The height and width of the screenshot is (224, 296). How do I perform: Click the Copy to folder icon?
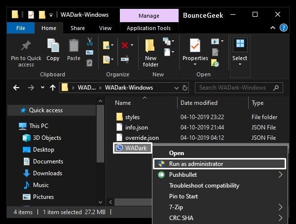pos(106,60)
